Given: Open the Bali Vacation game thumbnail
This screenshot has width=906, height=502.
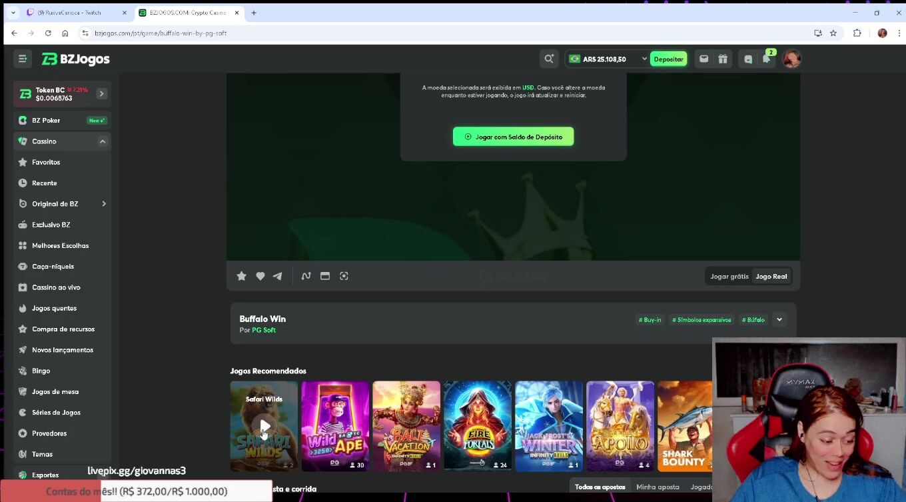Looking at the screenshot, I should pyautogui.click(x=406, y=426).
